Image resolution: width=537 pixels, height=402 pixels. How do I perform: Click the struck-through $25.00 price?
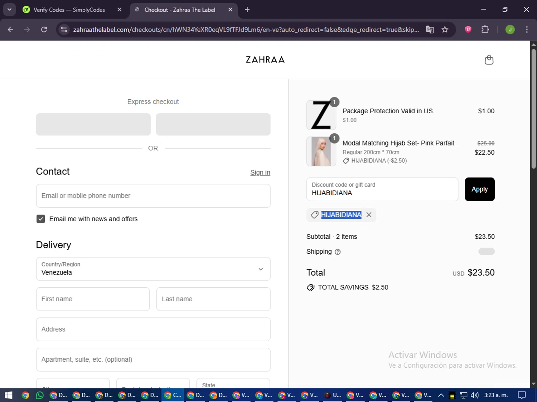click(486, 143)
